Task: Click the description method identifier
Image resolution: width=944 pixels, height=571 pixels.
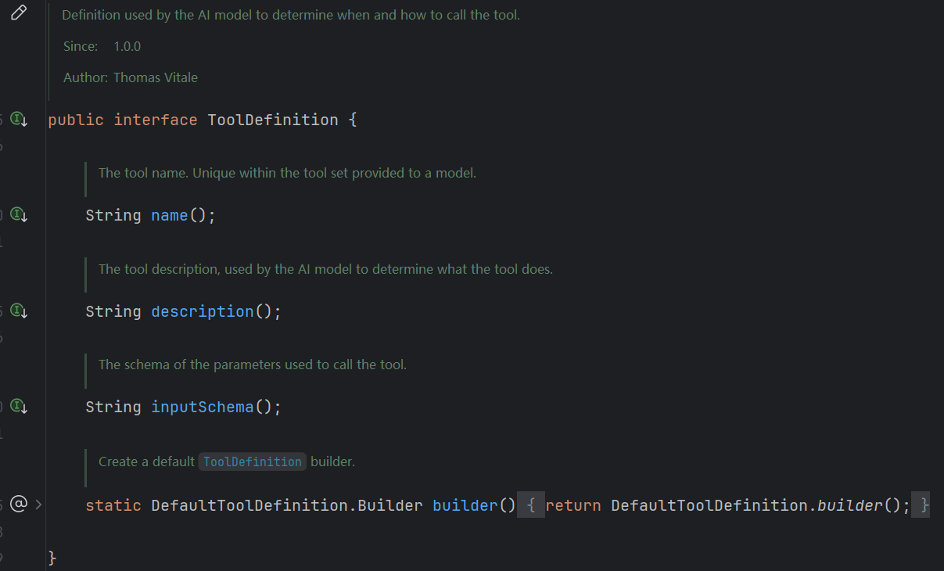Action: [x=203, y=311]
